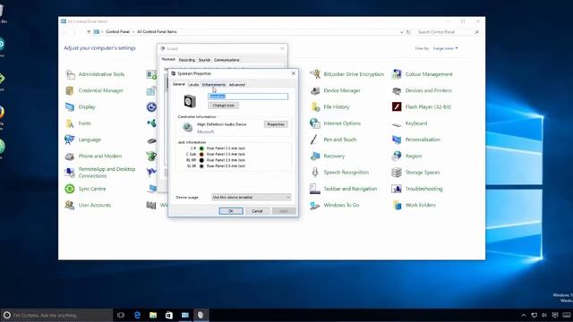The width and height of the screenshot is (573, 322).
Task: Open Playback tab in Sound window
Action: (x=168, y=60)
